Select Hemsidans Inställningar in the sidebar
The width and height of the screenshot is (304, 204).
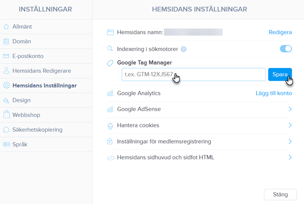(x=46, y=85)
